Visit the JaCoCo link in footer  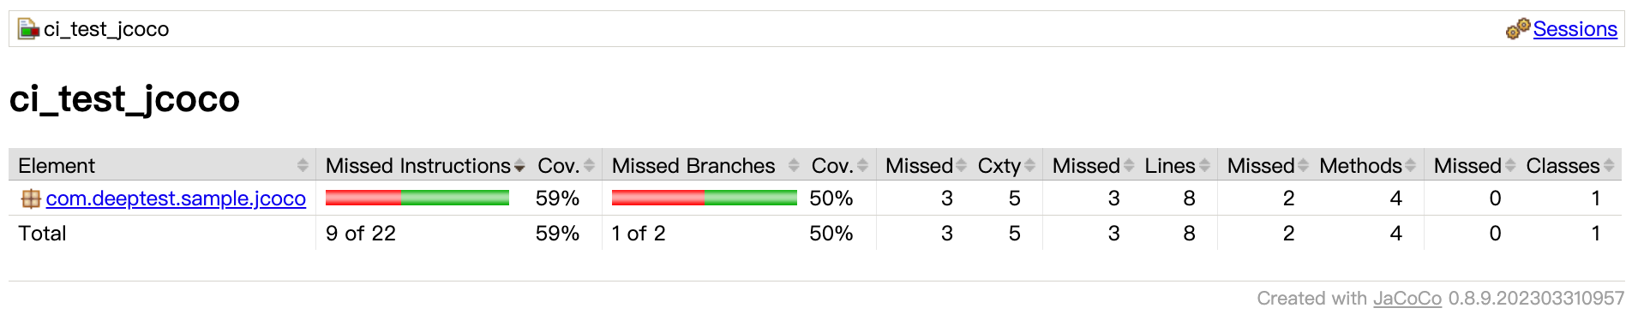1407,298
